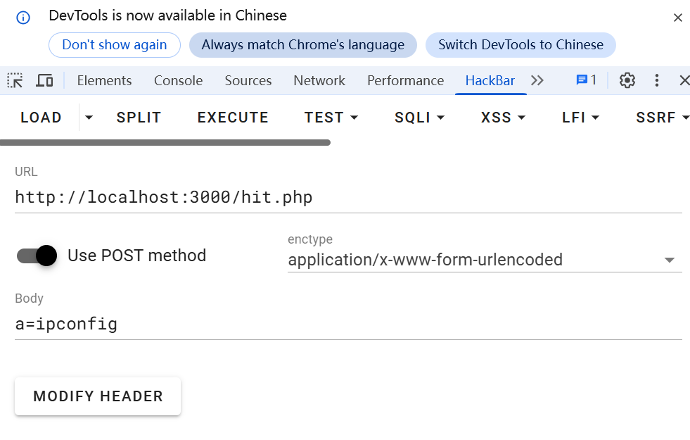Image resolution: width=690 pixels, height=440 pixels.
Task: Click Switch DevTools to Chinese
Action: pos(520,45)
